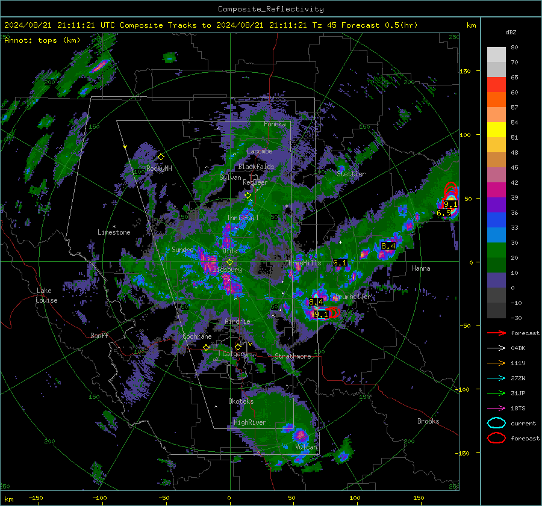542x506 pixels.
Task: Select the purple 36-39 dBZ swatch
Action: pos(496,205)
